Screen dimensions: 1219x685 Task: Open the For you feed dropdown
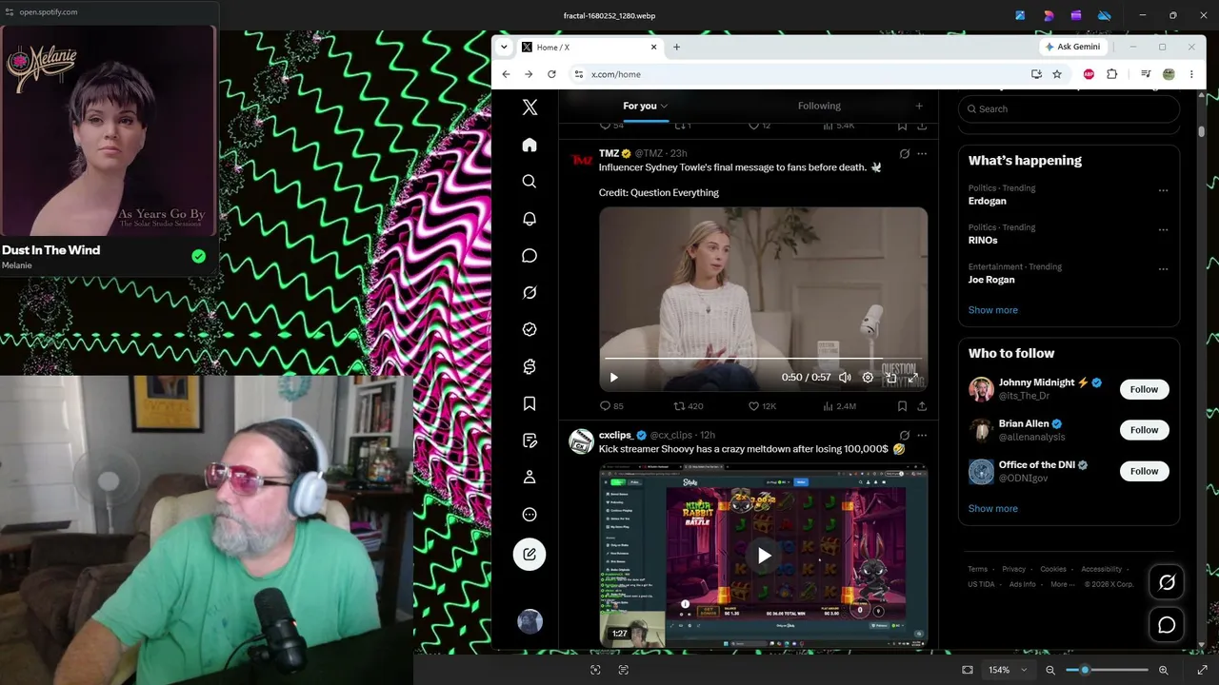coord(664,106)
